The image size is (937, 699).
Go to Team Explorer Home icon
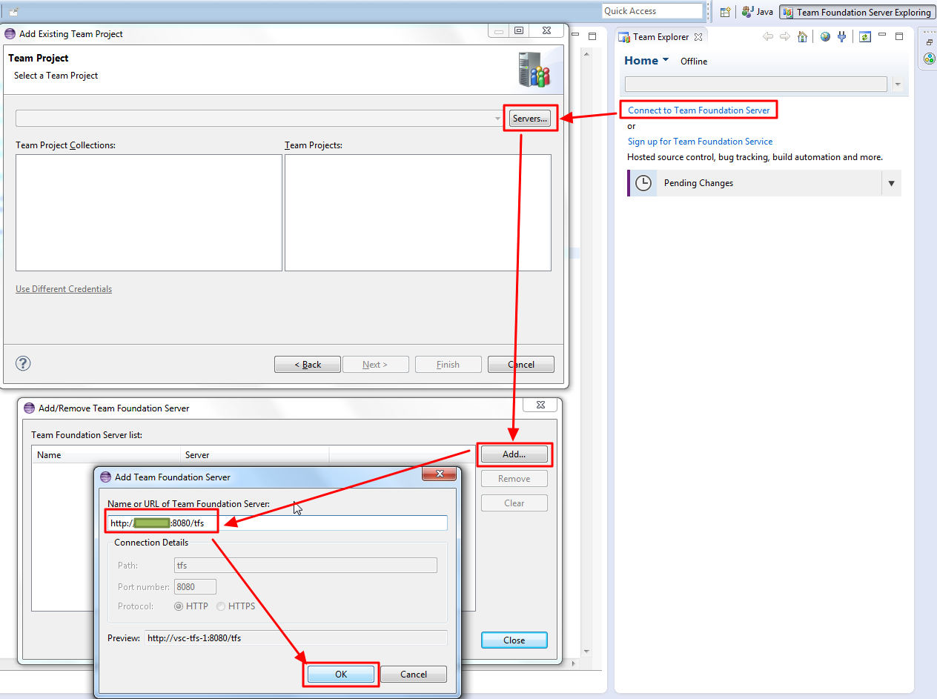pos(802,36)
